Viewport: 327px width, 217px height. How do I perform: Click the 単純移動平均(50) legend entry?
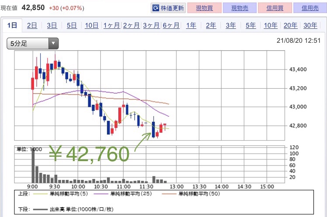pyautogui.click(x=191, y=194)
